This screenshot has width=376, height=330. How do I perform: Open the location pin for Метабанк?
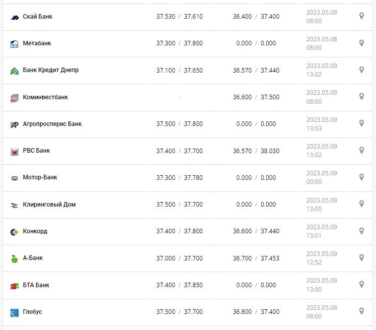coord(361,43)
